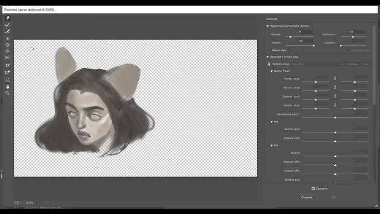The image size is (380, 214).
Task: Click the brush Size value field
Action: tap(305, 32)
